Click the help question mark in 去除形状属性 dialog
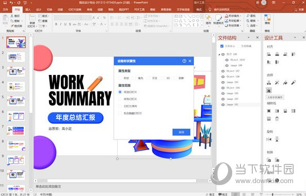Screen dimensions: 306x196 (x=184, y=61)
